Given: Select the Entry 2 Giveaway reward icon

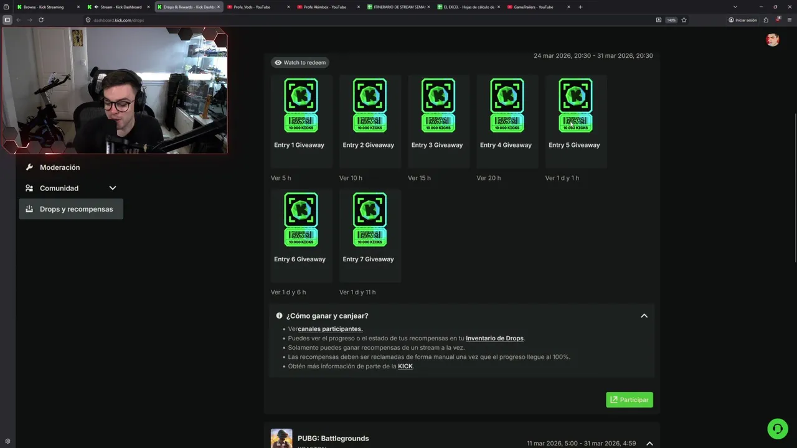Looking at the screenshot, I should [x=370, y=105].
